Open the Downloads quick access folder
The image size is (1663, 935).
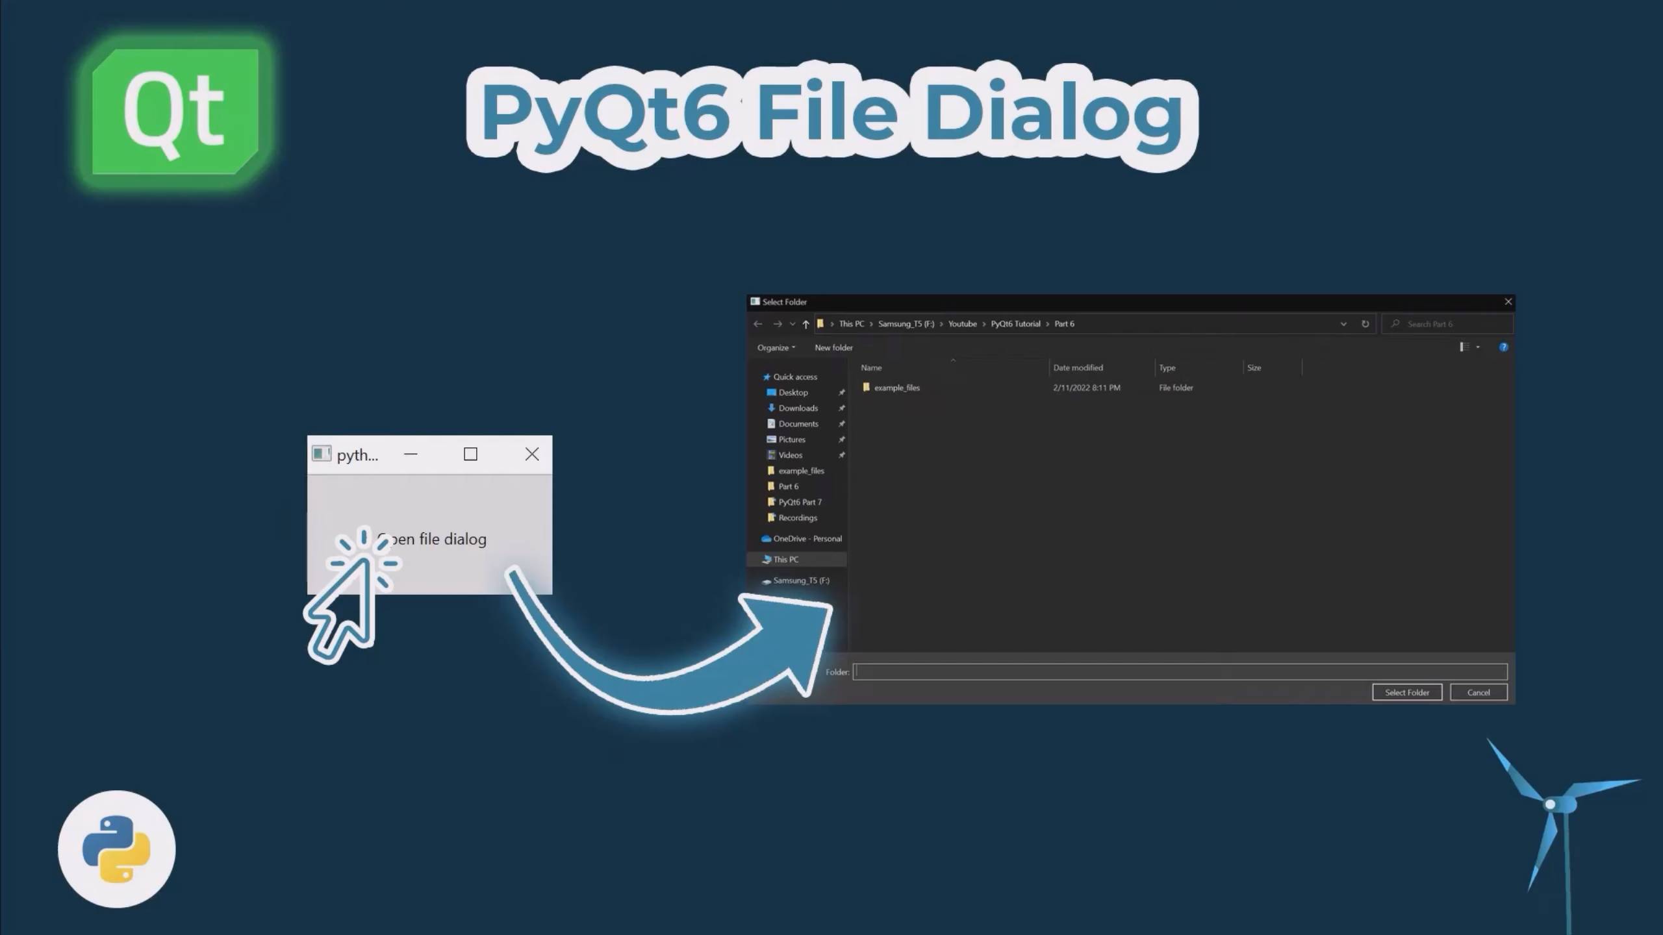(x=798, y=408)
